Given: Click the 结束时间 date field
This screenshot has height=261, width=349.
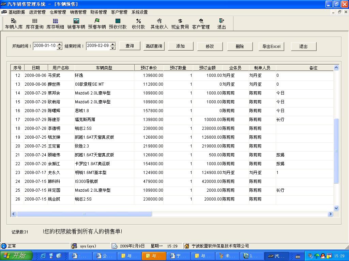Looking at the screenshot, I should click(x=98, y=46).
